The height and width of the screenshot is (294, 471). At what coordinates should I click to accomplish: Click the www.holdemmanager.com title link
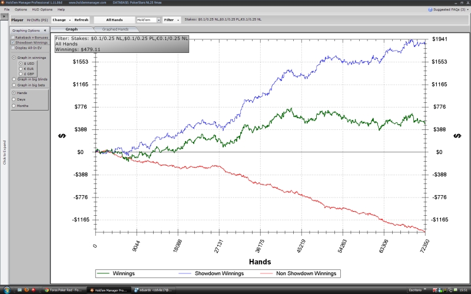tap(87, 2)
